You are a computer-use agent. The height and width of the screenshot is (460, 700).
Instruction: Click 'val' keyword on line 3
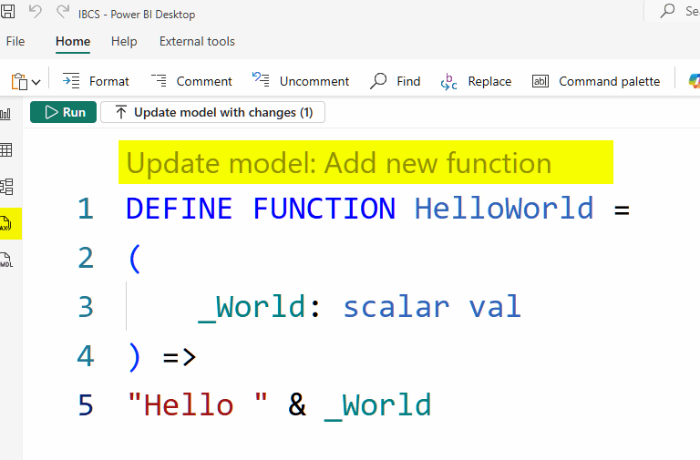495,307
